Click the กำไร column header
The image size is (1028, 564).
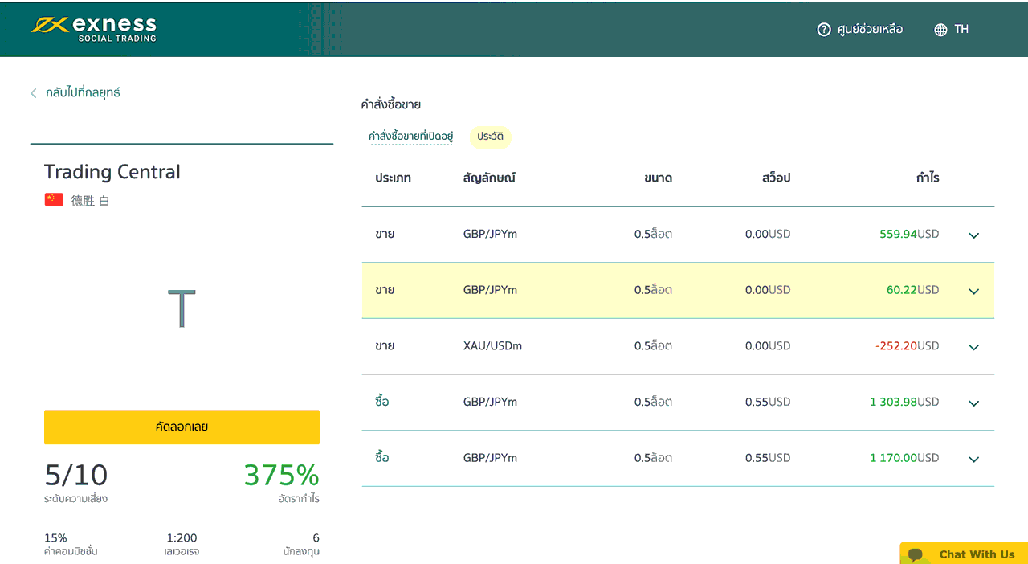[x=928, y=178]
